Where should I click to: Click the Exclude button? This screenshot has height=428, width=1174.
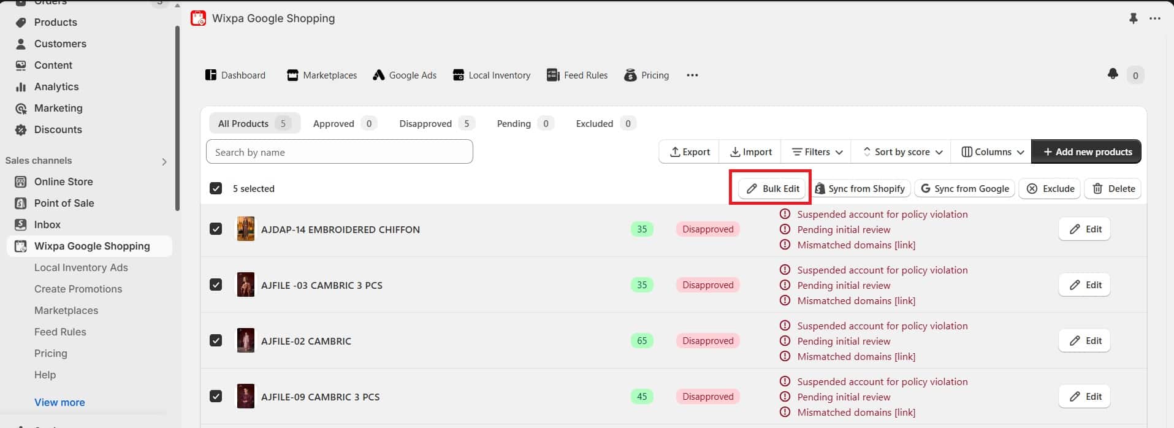(x=1051, y=188)
